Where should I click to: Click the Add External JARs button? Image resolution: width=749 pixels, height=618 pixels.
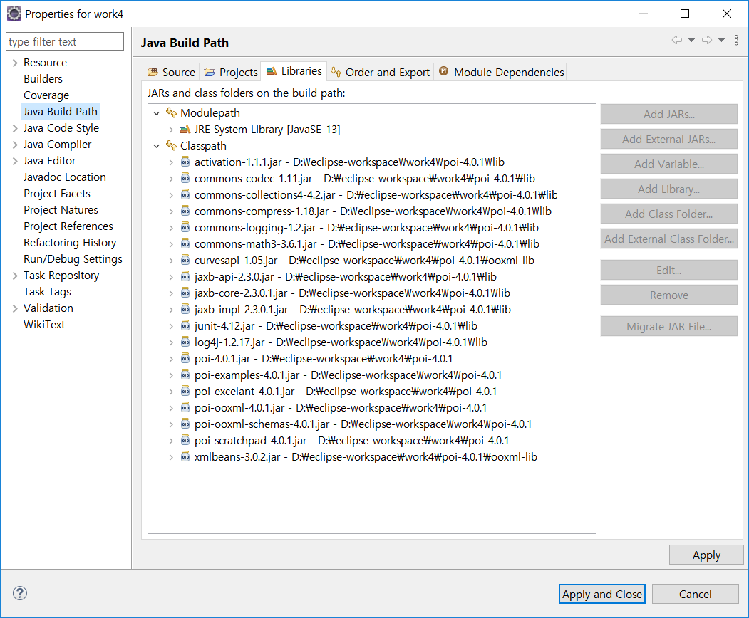pos(668,140)
